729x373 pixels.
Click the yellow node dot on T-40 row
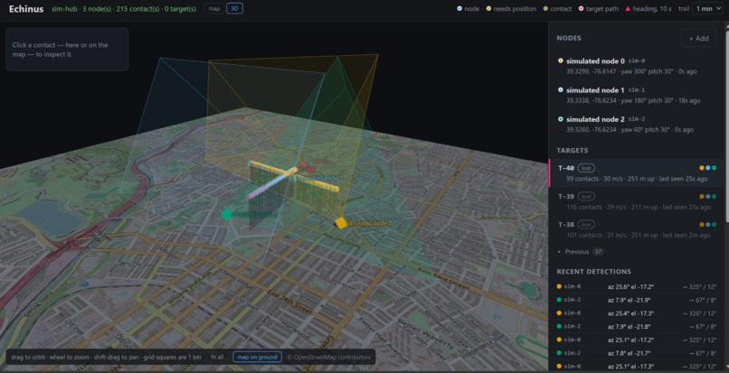coord(702,168)
